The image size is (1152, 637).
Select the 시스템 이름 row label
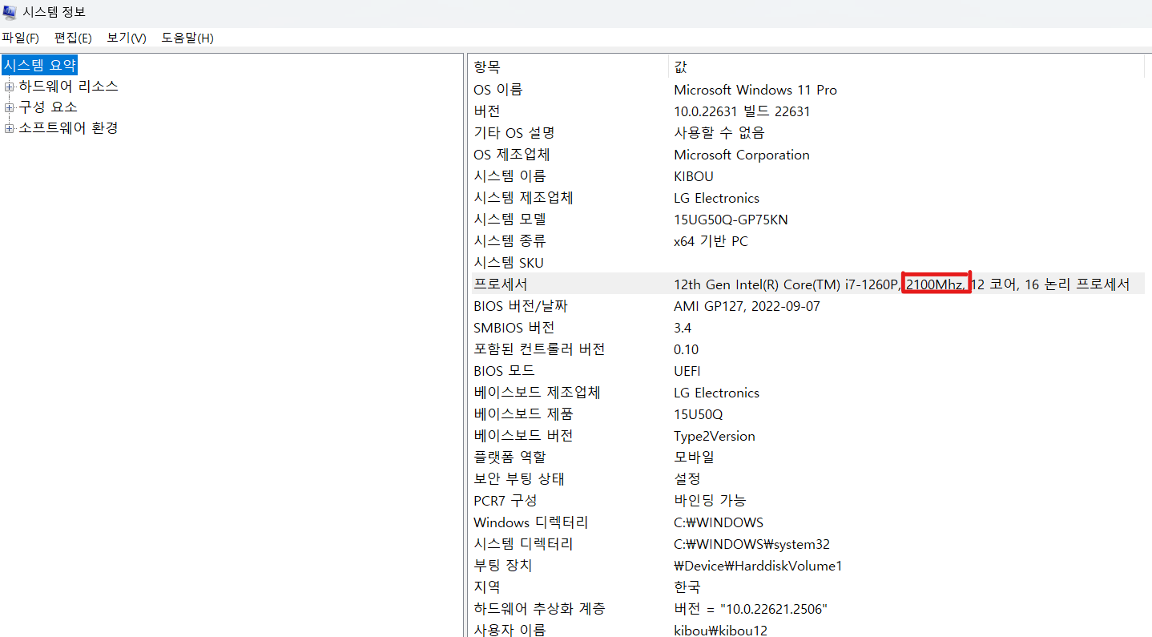[x=510, y=176]
